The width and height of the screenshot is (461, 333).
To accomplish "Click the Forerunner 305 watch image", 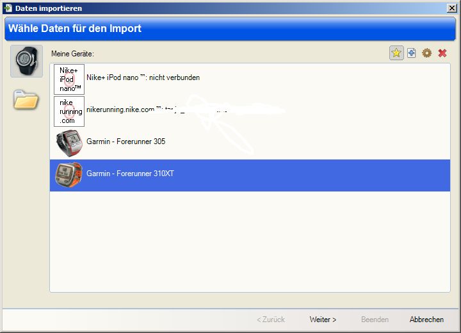I will coord(69,143).
